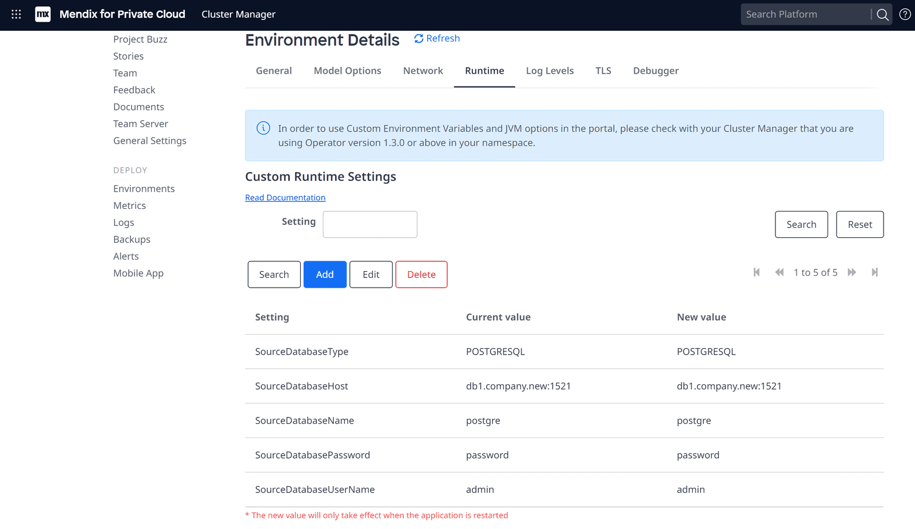Image resolution: width=915 pixels, height=529 pixels.
Task: Jump to first page using pagination arrow
Action: (757, 272)
